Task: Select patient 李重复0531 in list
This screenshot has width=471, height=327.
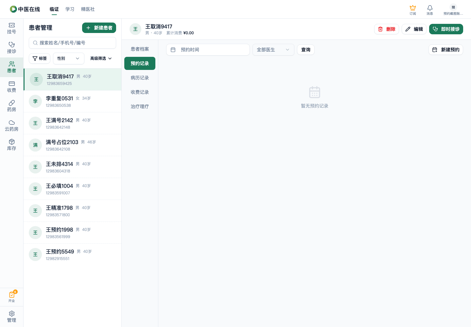Action: 73,101
